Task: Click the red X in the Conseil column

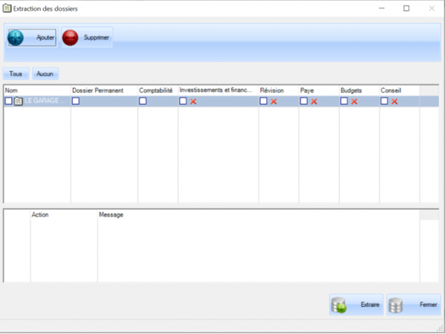Action: pyautogui.click(x=394, y=101)
